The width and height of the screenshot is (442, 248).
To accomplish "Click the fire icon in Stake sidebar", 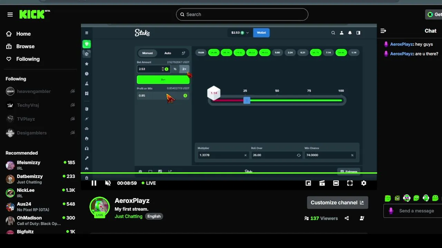I will [87, 138].
